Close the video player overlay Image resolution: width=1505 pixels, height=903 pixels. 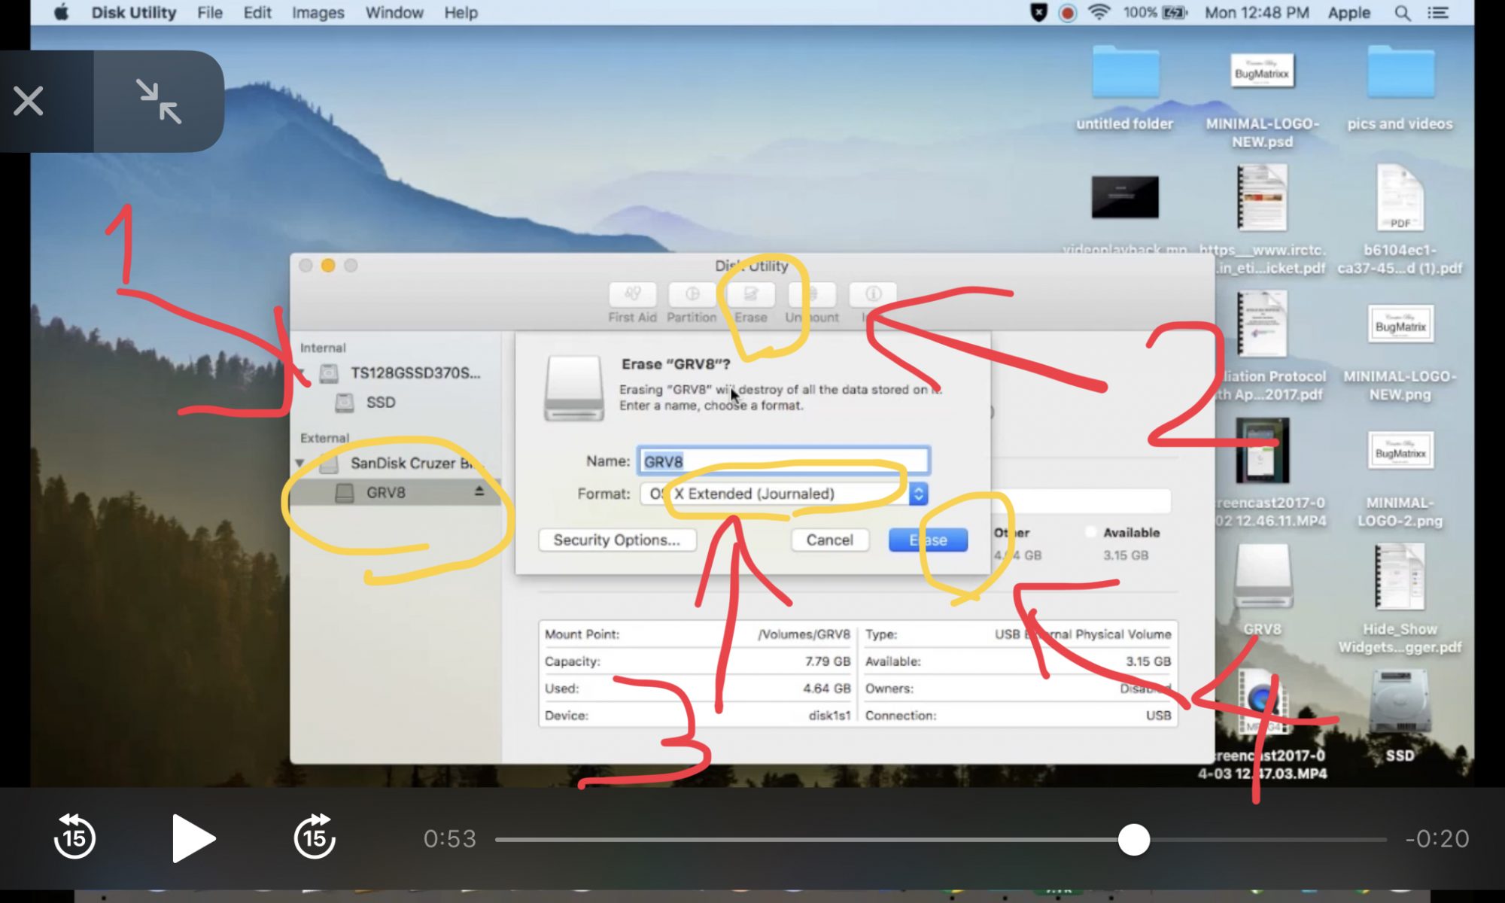pos(29,101)
